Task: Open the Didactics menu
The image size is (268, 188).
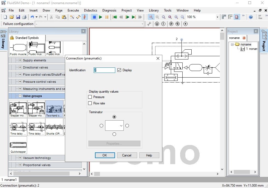Action: click(91, 10)
